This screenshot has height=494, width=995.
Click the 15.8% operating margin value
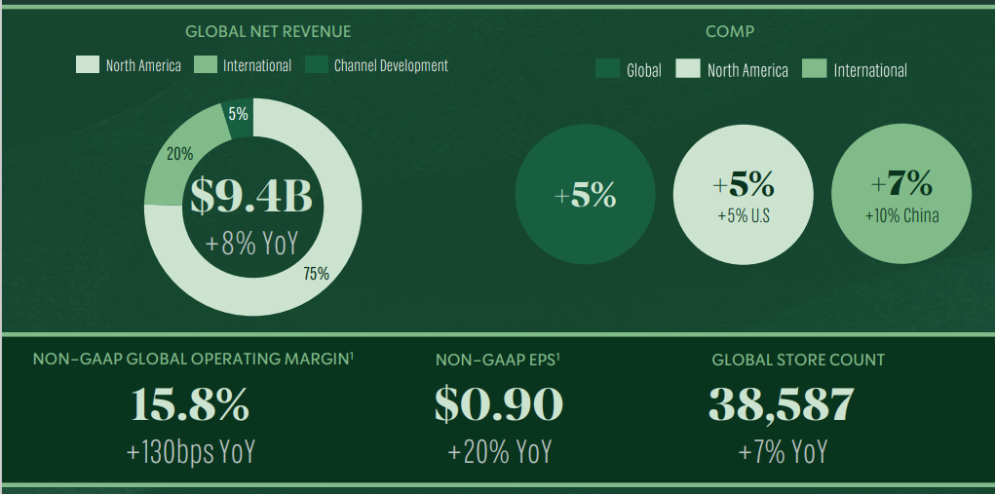pos(190,404)
